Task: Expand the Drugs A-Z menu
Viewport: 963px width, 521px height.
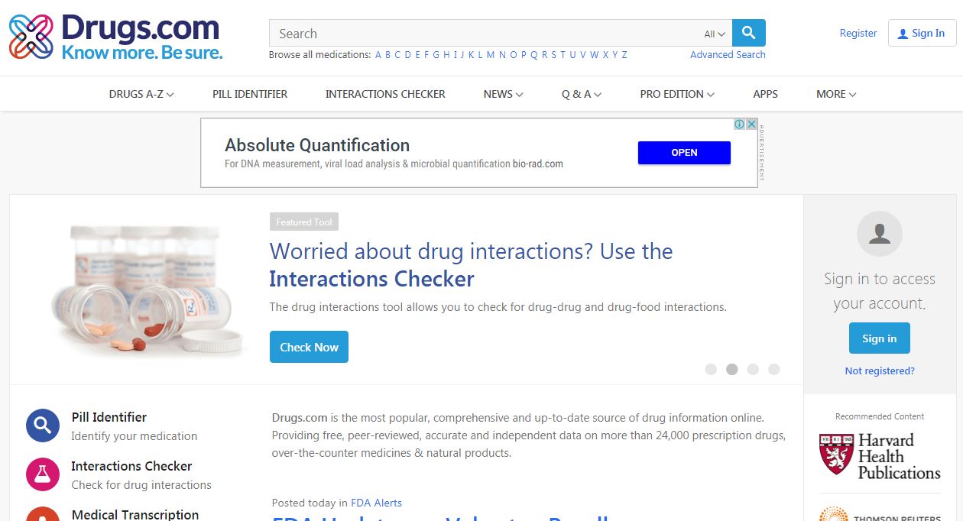Action: point(141,94)
